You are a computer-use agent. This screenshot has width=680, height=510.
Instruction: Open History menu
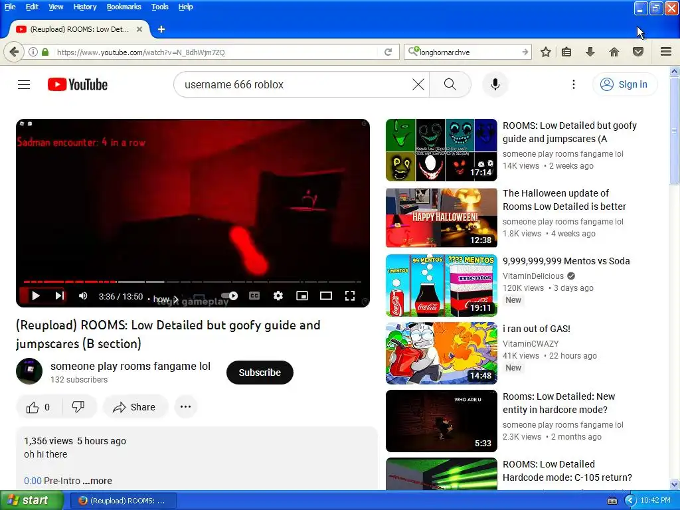tap(84, 7)
